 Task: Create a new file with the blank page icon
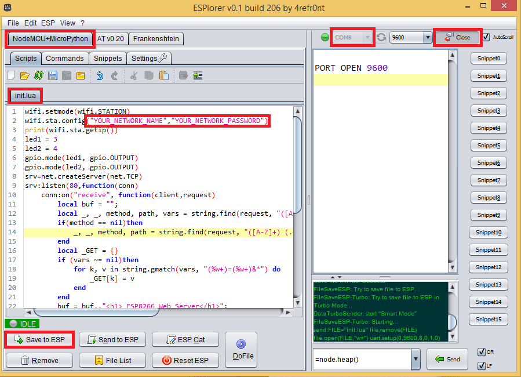[10, 75]
